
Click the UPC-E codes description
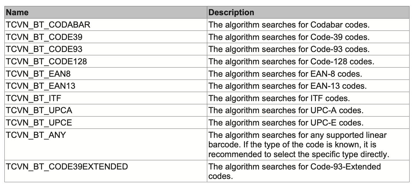coord(286,123)
